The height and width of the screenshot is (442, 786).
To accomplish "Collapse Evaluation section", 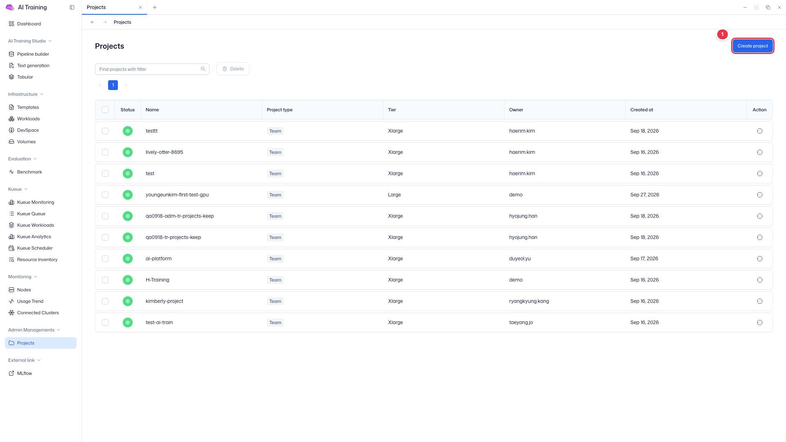I will tap(23, 159).
